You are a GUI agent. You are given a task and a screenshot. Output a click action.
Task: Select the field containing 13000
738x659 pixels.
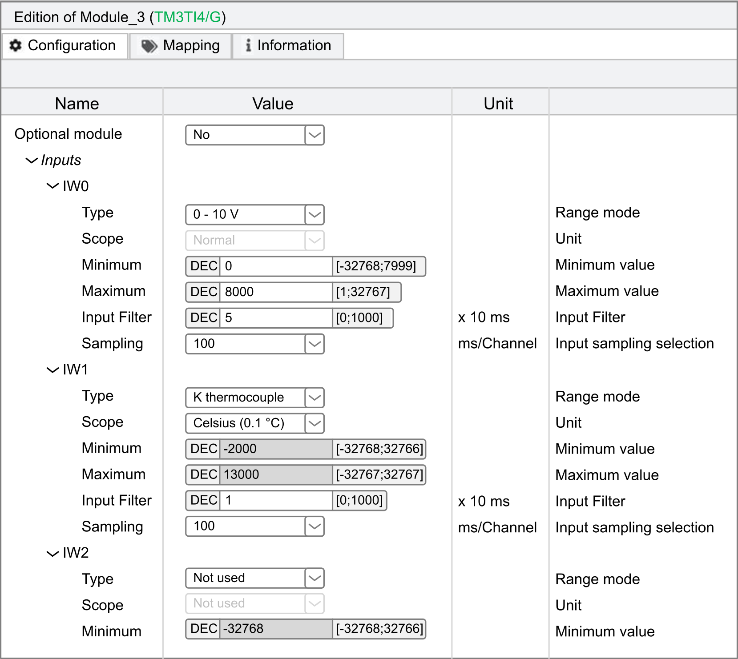coord(276,475)
